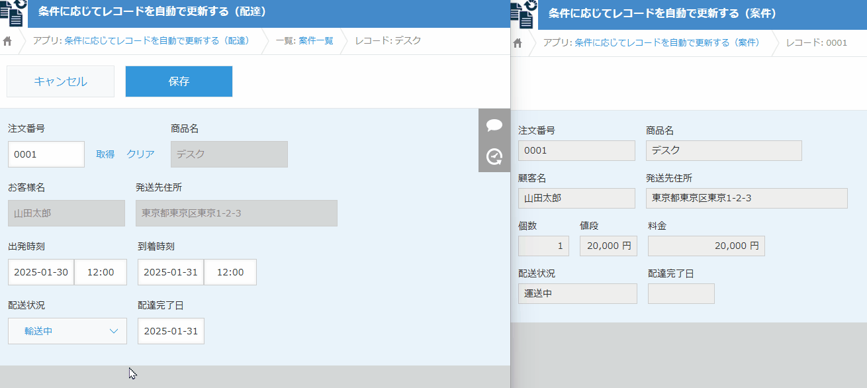Click the 配達完了日 date field in the edit form
867x388 pixels.
point(171,331)
